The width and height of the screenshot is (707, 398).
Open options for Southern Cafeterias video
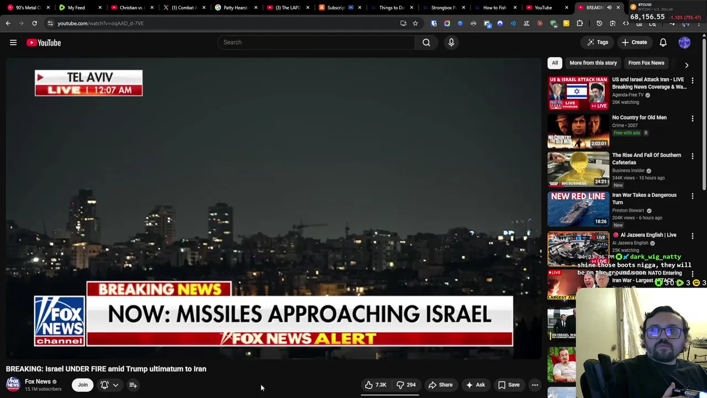693,156
